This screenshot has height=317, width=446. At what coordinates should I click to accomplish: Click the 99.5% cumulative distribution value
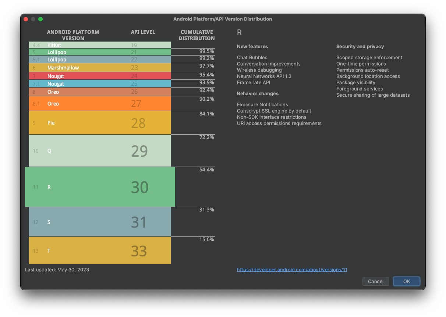pos(206,51)
